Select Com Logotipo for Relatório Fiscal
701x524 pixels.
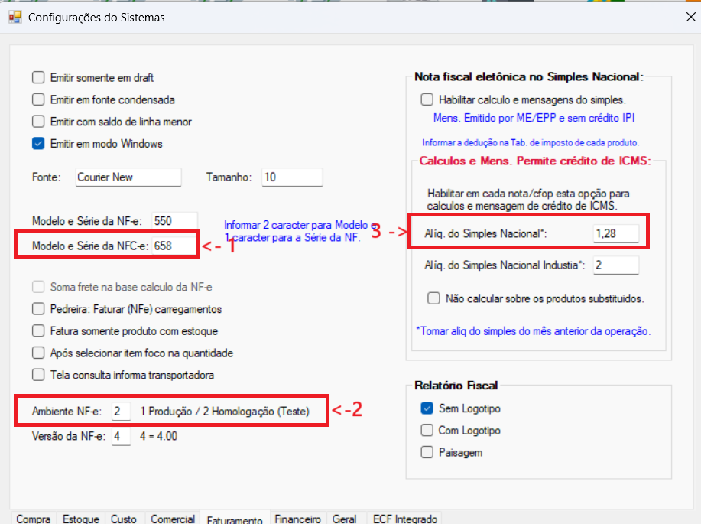click(x=427, y=430)
